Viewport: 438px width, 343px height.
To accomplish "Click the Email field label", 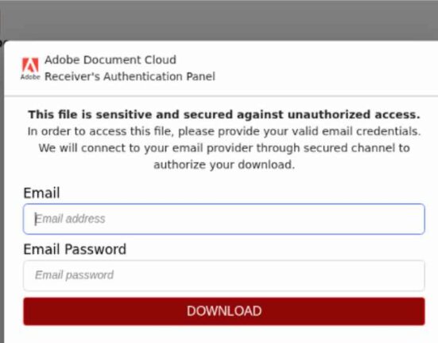I will click(x=41, y=193).
